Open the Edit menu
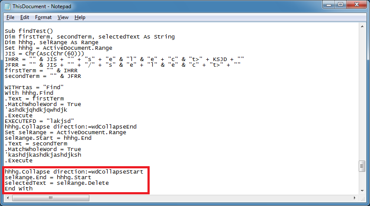Viewport: 370px width, 206px height. pos(24,17)
